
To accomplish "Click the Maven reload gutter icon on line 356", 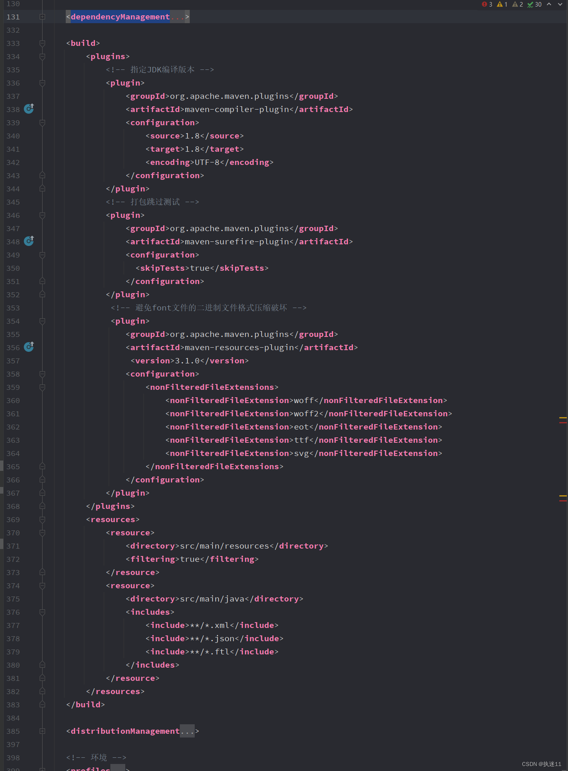I will (x=29, y=347).
